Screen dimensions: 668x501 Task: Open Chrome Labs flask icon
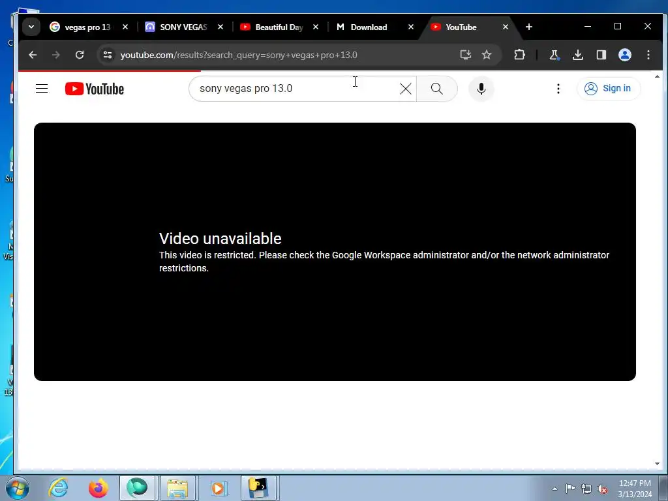click(x=554, y=55)
